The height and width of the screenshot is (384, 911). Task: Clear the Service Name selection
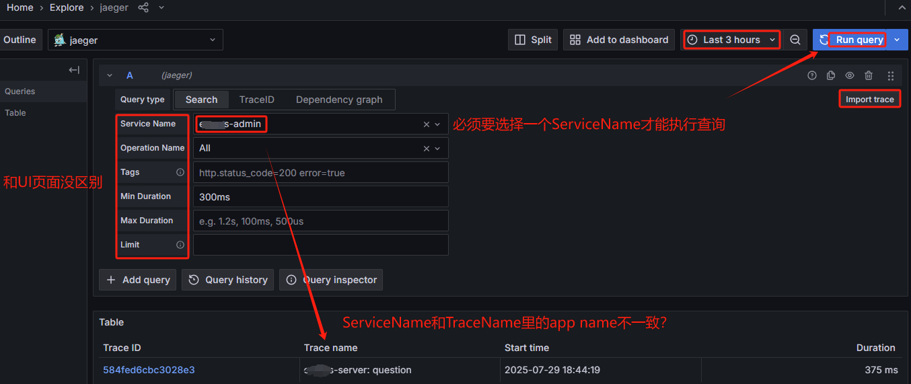(x=427, y=124)
